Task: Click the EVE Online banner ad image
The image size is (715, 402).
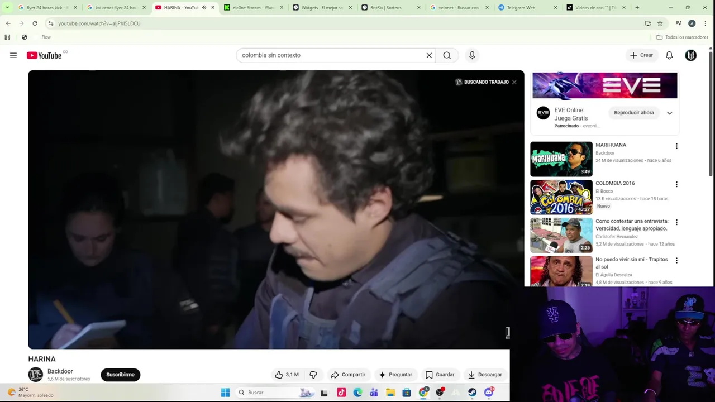Action: point(604,85)
